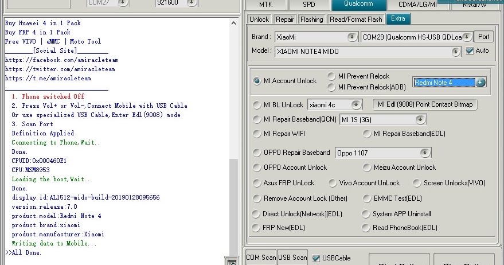504x265 pixels.
Task: Select the Unlock sub-tab
Action: pyautogui.click(x=259, y=20)
